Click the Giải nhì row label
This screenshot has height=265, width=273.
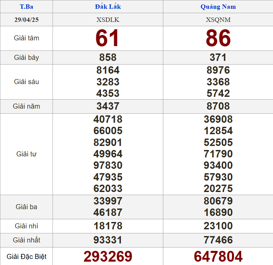(27, 226)
